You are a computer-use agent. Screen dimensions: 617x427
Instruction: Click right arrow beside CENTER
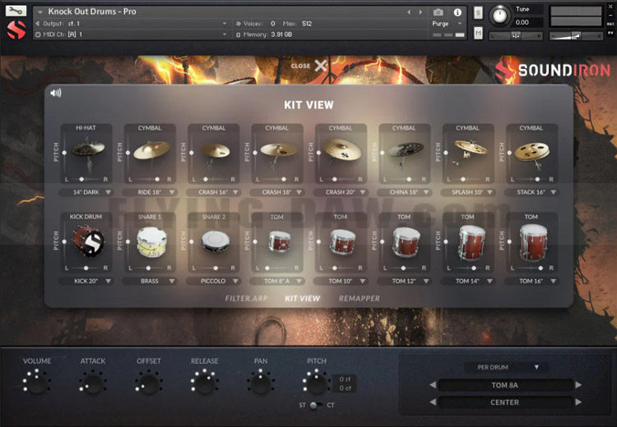[578, 402]
